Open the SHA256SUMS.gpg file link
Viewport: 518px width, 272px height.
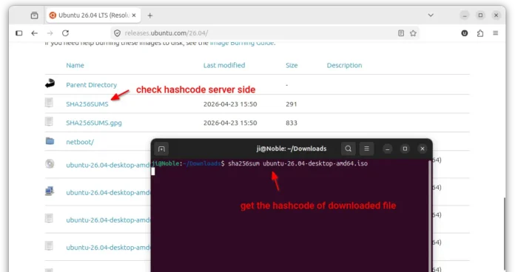(x=94, y=123)
